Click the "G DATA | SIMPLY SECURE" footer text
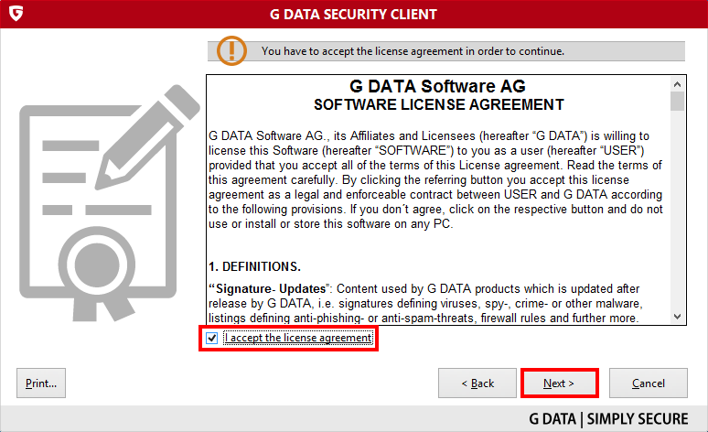The height and width of the screenshot is (432, 708). 608,419
